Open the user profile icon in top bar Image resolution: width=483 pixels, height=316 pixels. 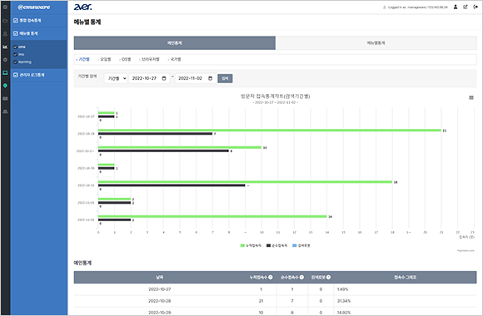pos(456,7)
